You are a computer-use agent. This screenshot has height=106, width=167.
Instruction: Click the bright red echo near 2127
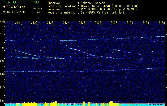tap(111, 58)
